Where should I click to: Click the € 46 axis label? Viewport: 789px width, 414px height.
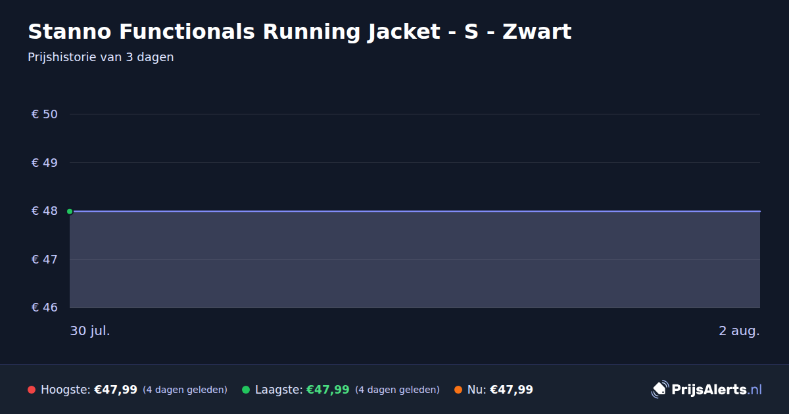[x=45, y=308]
